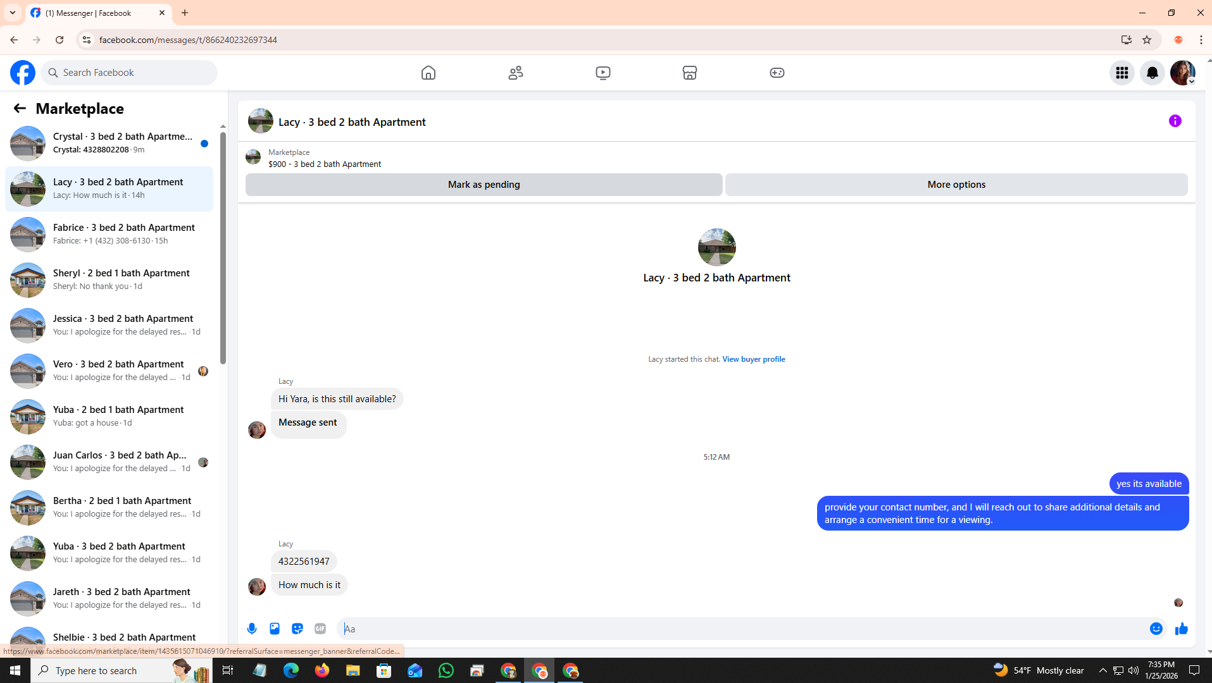Open the Friends icon in top navigation

pyautogui.click(x=516, y=73)
